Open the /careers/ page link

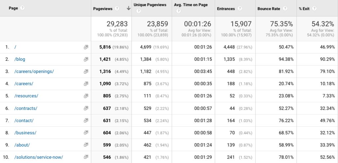[x=24, y=83]
